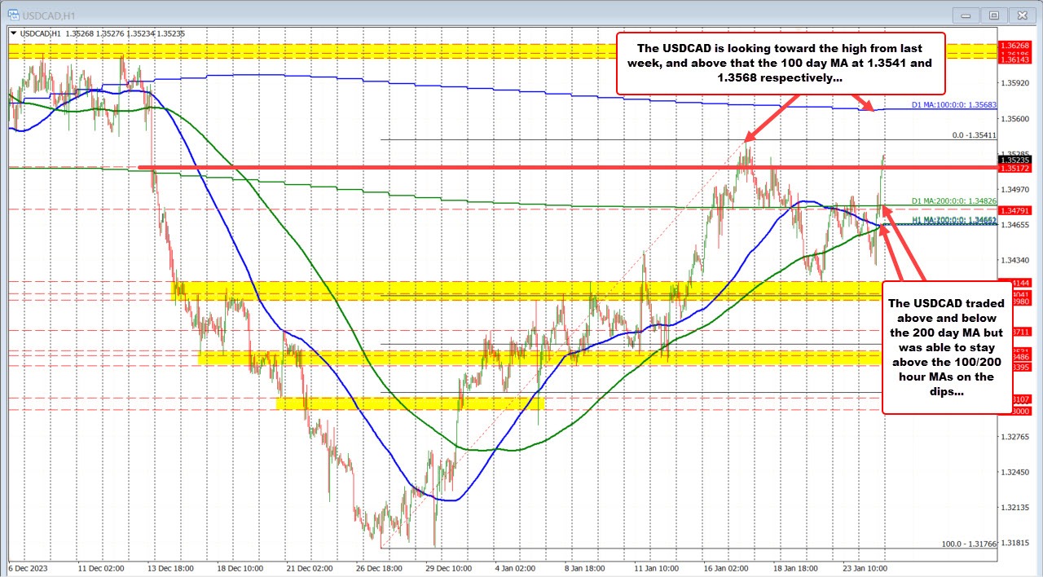The width and height of the screenshot is (1043, 577).
Task: Select Fibonacci 100.0 level label 1.31766
Action: [x=969, y=544]
